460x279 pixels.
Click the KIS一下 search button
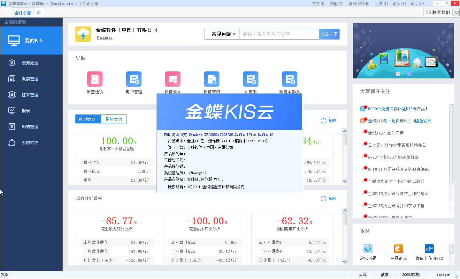click(329, 34)
